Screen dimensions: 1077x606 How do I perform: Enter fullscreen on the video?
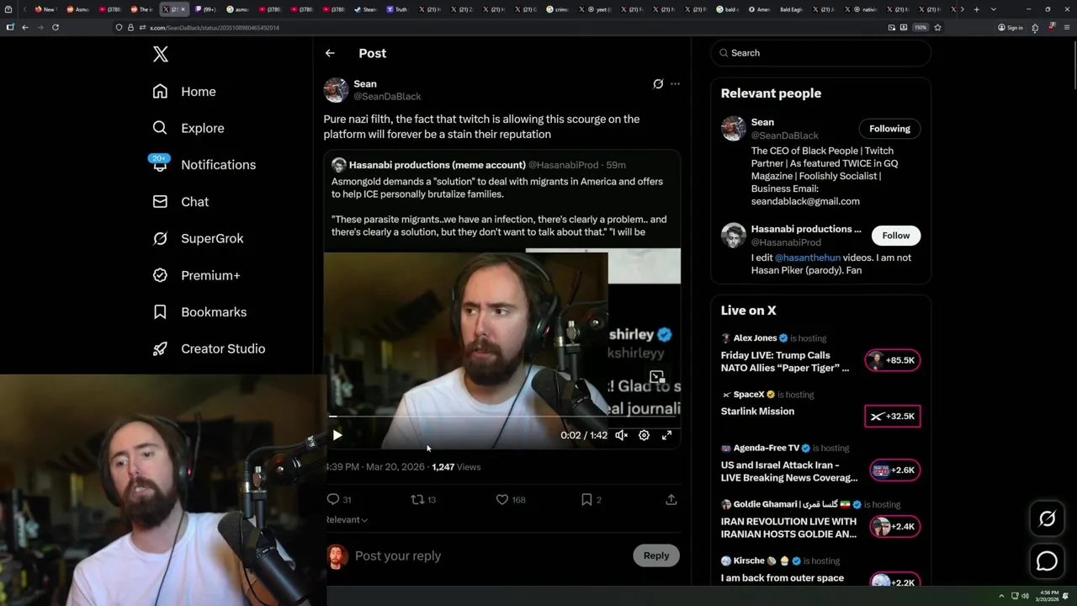[666, 435]
